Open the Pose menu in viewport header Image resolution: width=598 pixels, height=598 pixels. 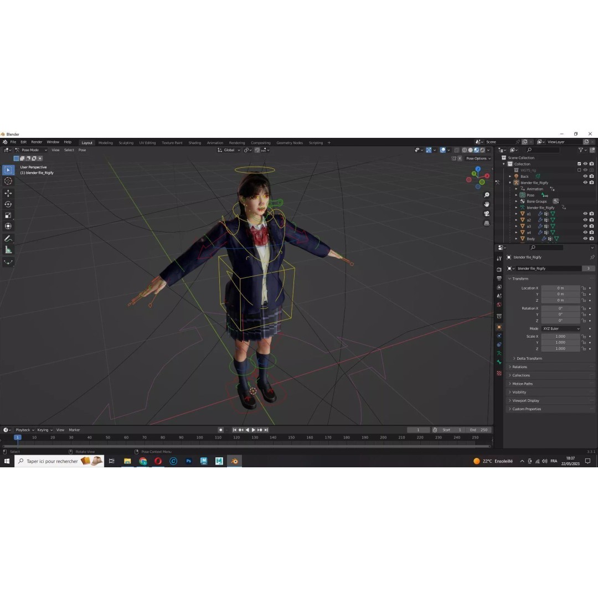click(82, 150)
